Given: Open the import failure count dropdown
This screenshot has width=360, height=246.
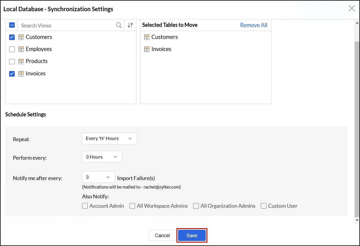Looking at the screenshot, I should (98, 177).
